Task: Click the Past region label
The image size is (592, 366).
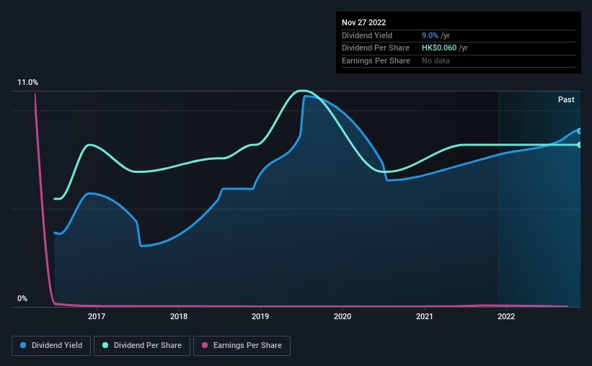Action: (x=566, y=99)
